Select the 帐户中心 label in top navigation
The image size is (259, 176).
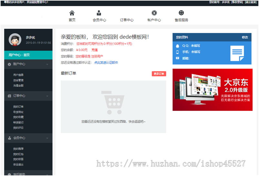pyautogui.click(x=154, y=20)
